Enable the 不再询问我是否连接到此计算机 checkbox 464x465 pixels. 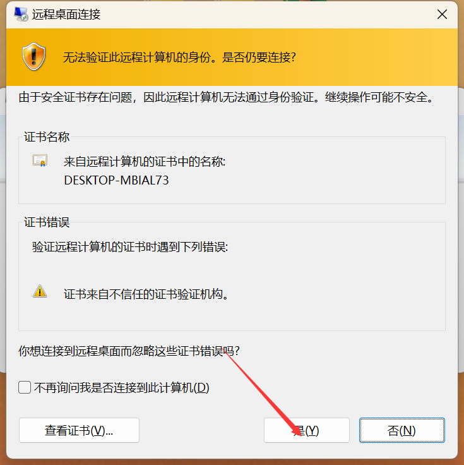25,387
